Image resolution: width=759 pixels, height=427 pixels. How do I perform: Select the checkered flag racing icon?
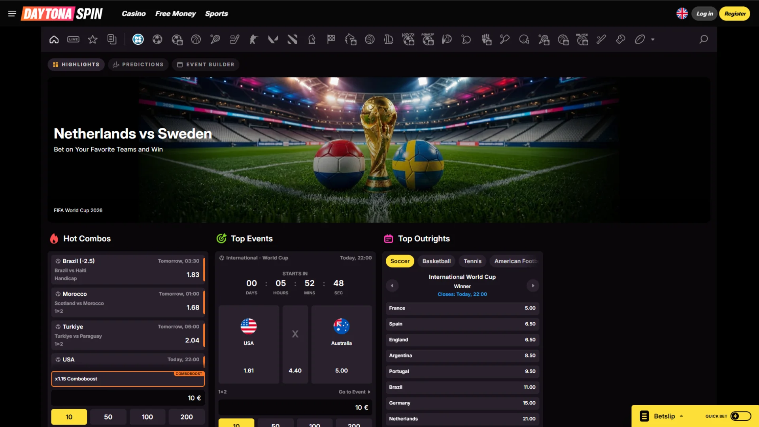point(331,40)
